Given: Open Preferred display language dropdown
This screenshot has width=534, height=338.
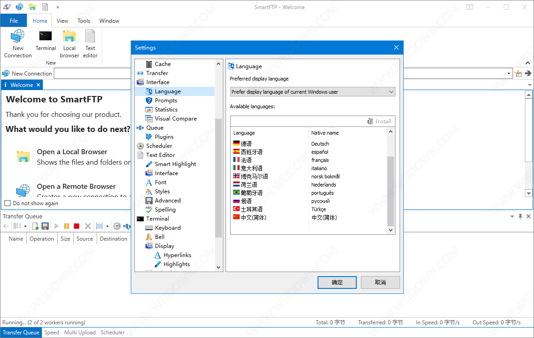Looking at the screenshot, I should click(312, 92).
